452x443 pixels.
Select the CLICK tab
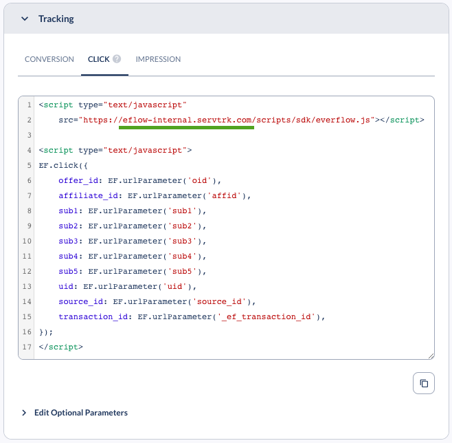pyautogui.click(x=99, y=59)
